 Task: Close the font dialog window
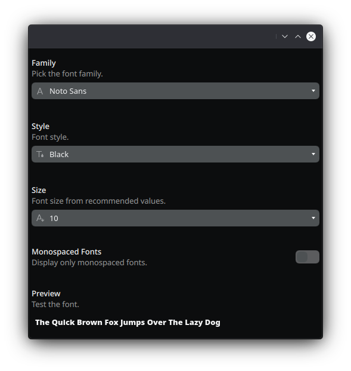[311, 36]
